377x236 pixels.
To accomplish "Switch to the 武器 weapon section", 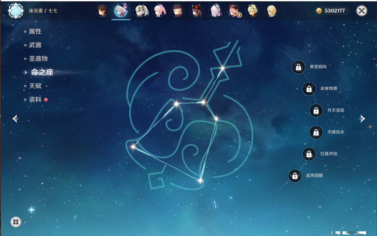I will pos(35,45).
